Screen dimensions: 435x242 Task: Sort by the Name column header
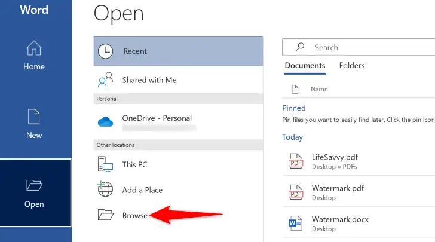point(319,90)
